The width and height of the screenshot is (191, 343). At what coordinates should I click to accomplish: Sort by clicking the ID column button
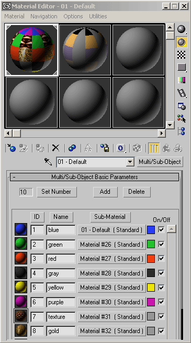[x=37, y=217]
